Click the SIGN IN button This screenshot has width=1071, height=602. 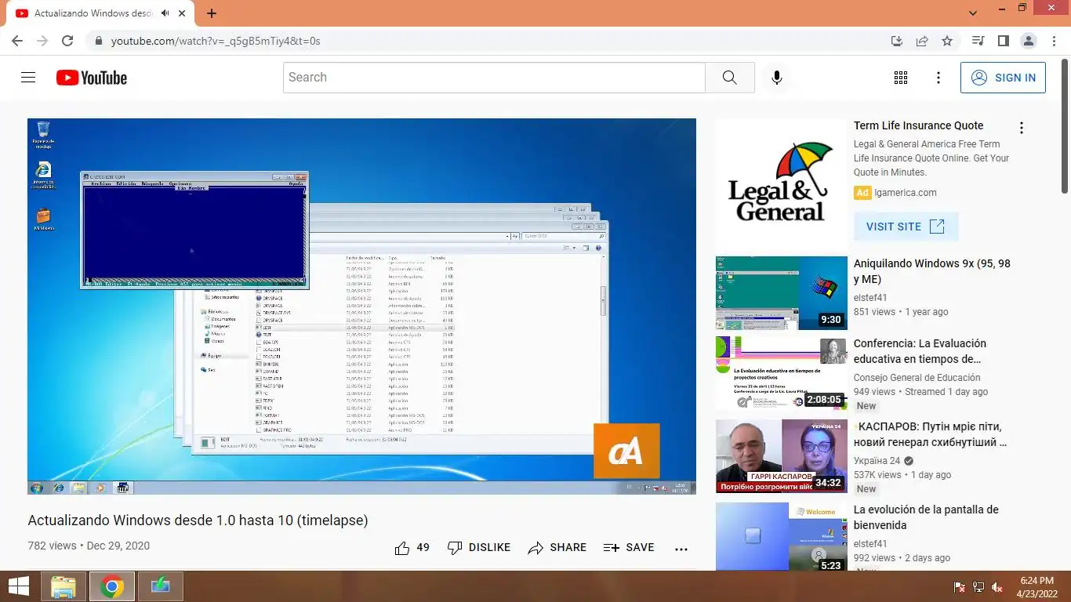[1003, 78]
